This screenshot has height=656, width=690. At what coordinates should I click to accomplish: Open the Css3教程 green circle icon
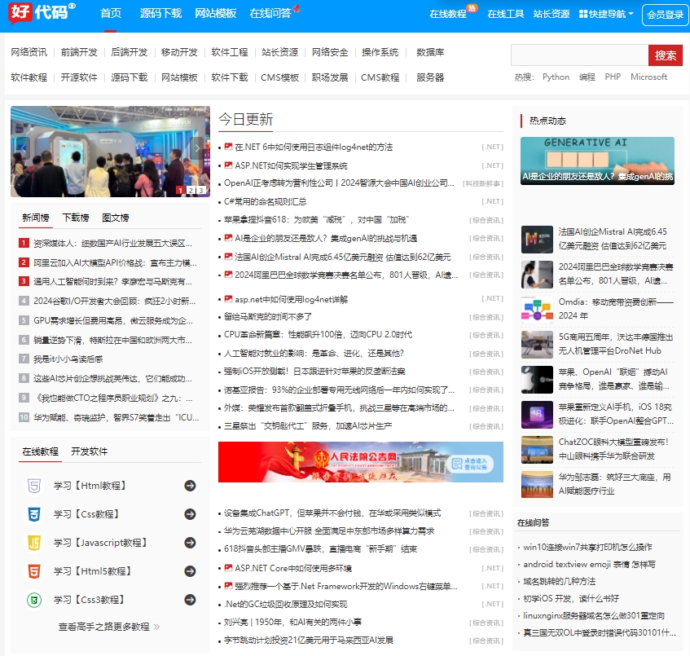(x=34, y=600)
